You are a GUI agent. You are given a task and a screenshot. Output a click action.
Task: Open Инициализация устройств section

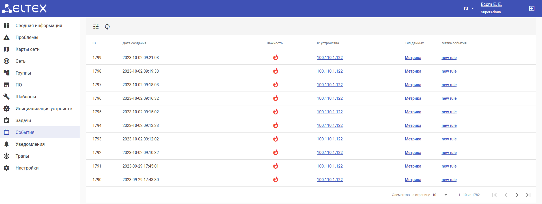pos(44,108)
